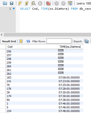
Task: Select the cell with Cod 183
Action: pyautogui.click(x=32, y=77)
